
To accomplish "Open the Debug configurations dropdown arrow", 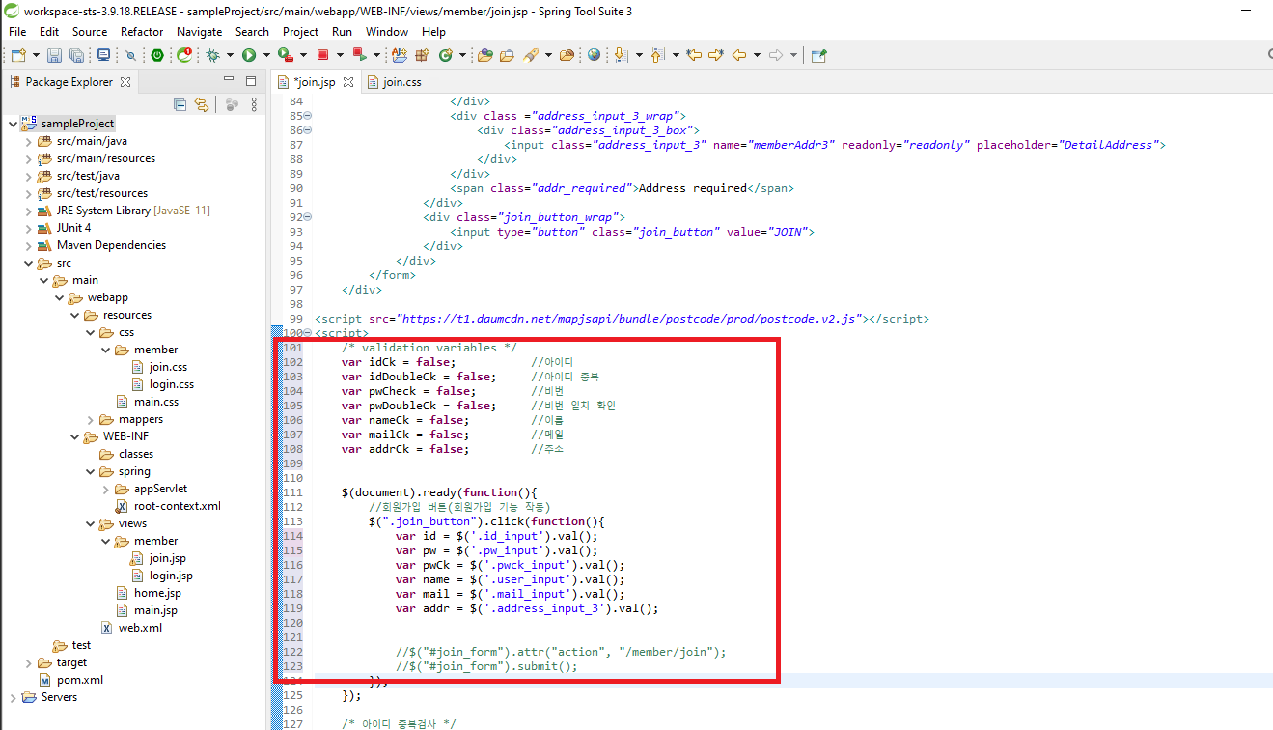I will tap(230, 55).
